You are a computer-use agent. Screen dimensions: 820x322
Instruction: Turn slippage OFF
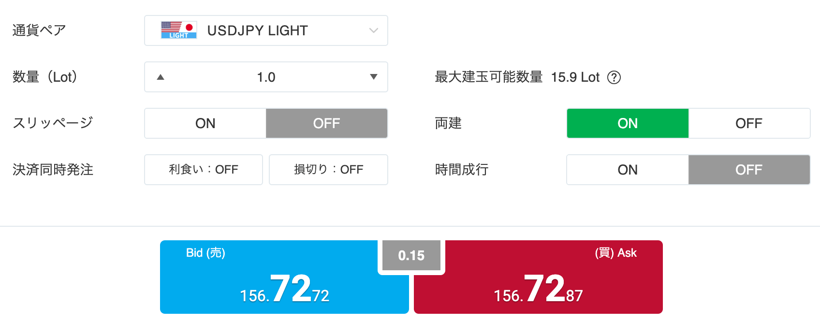pos(326,123)
